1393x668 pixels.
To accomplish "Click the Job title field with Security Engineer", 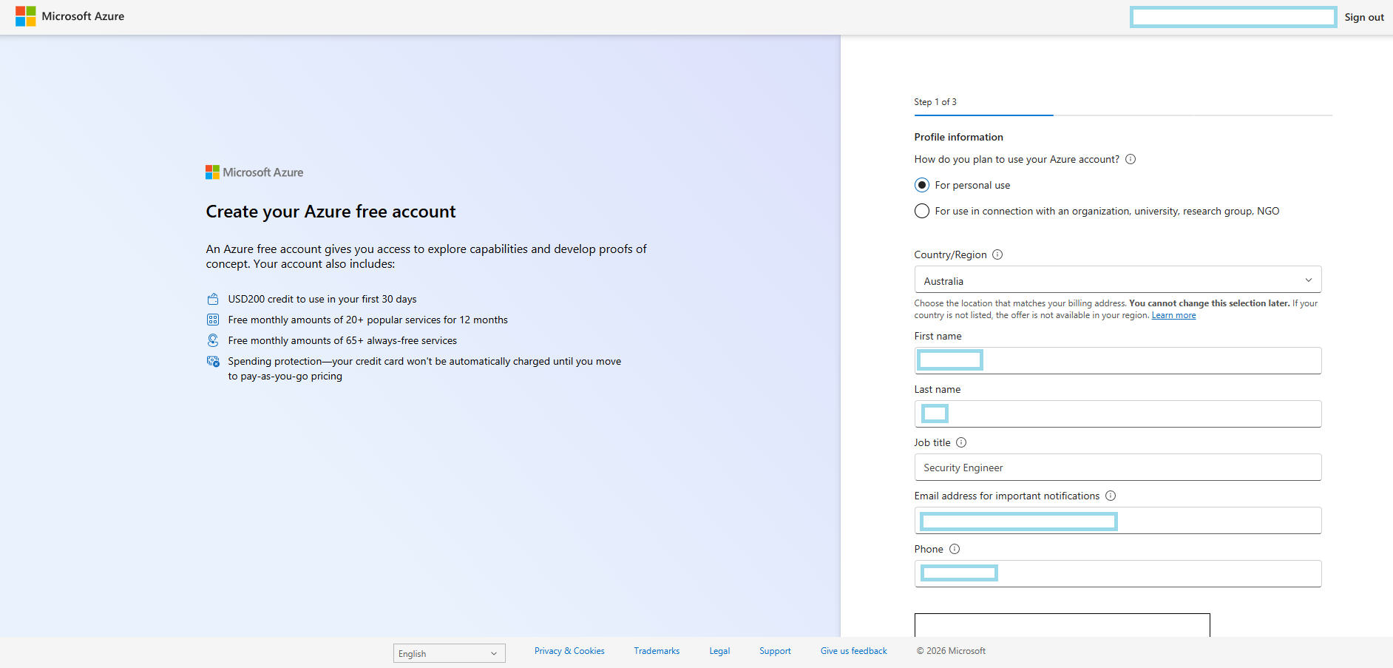I will click(1118, 467).
